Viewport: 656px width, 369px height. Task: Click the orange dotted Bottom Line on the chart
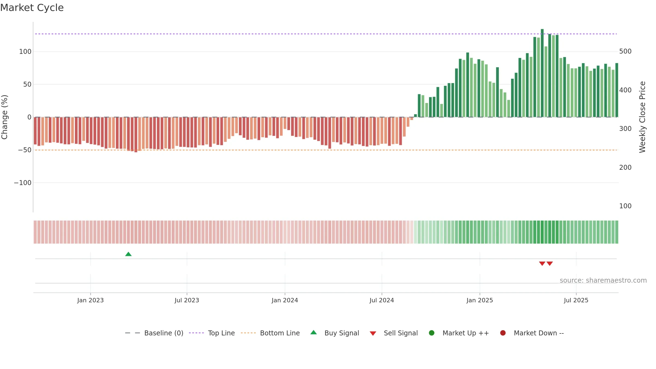[x=326, y=150]
